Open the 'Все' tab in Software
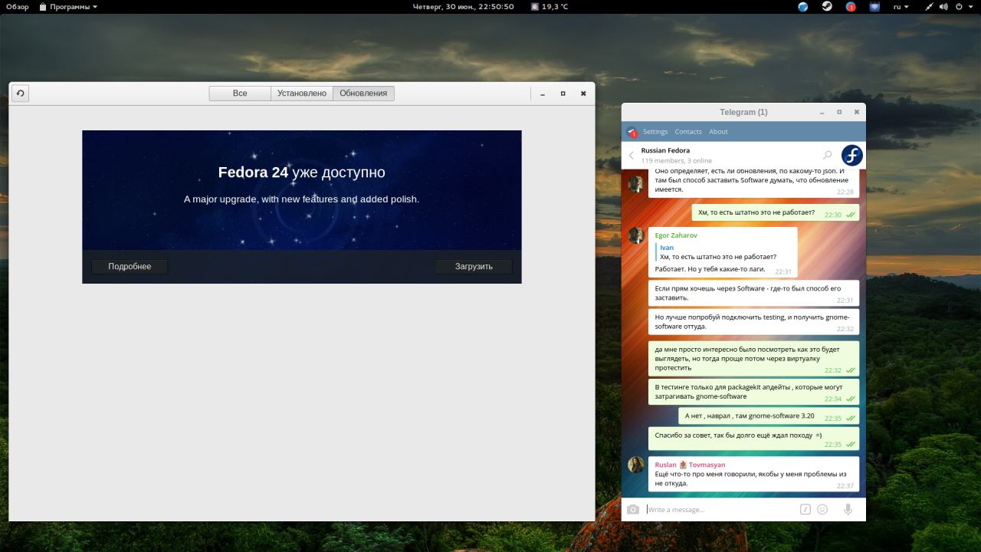Screen dimensions: 981x552 click(x=240, y=94)
